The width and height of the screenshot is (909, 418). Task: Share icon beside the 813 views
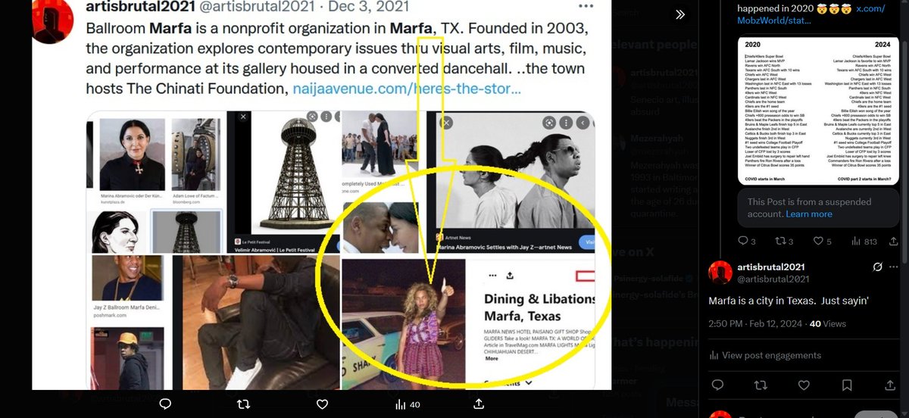coord(895,241)
